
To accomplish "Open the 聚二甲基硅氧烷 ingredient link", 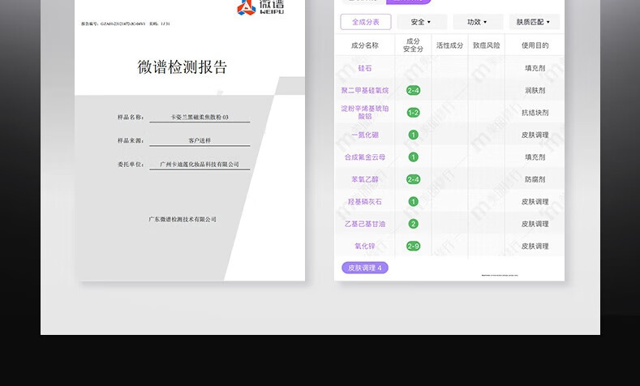I will coord(365,91).
